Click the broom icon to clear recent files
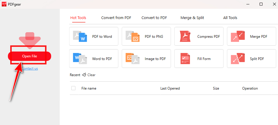 (x=84, y=75)
